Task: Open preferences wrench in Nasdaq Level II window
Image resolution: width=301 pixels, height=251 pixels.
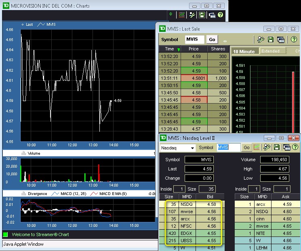Action: [x=267, y=147]
